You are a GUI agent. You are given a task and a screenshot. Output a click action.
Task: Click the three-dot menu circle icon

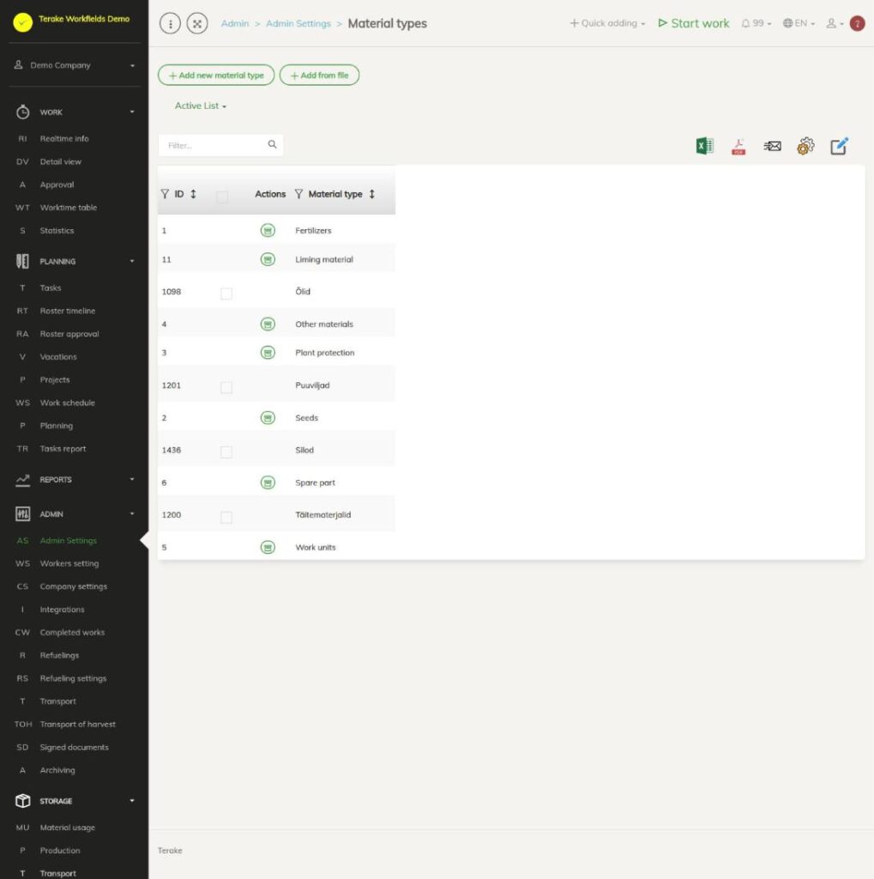click(171, 23)
